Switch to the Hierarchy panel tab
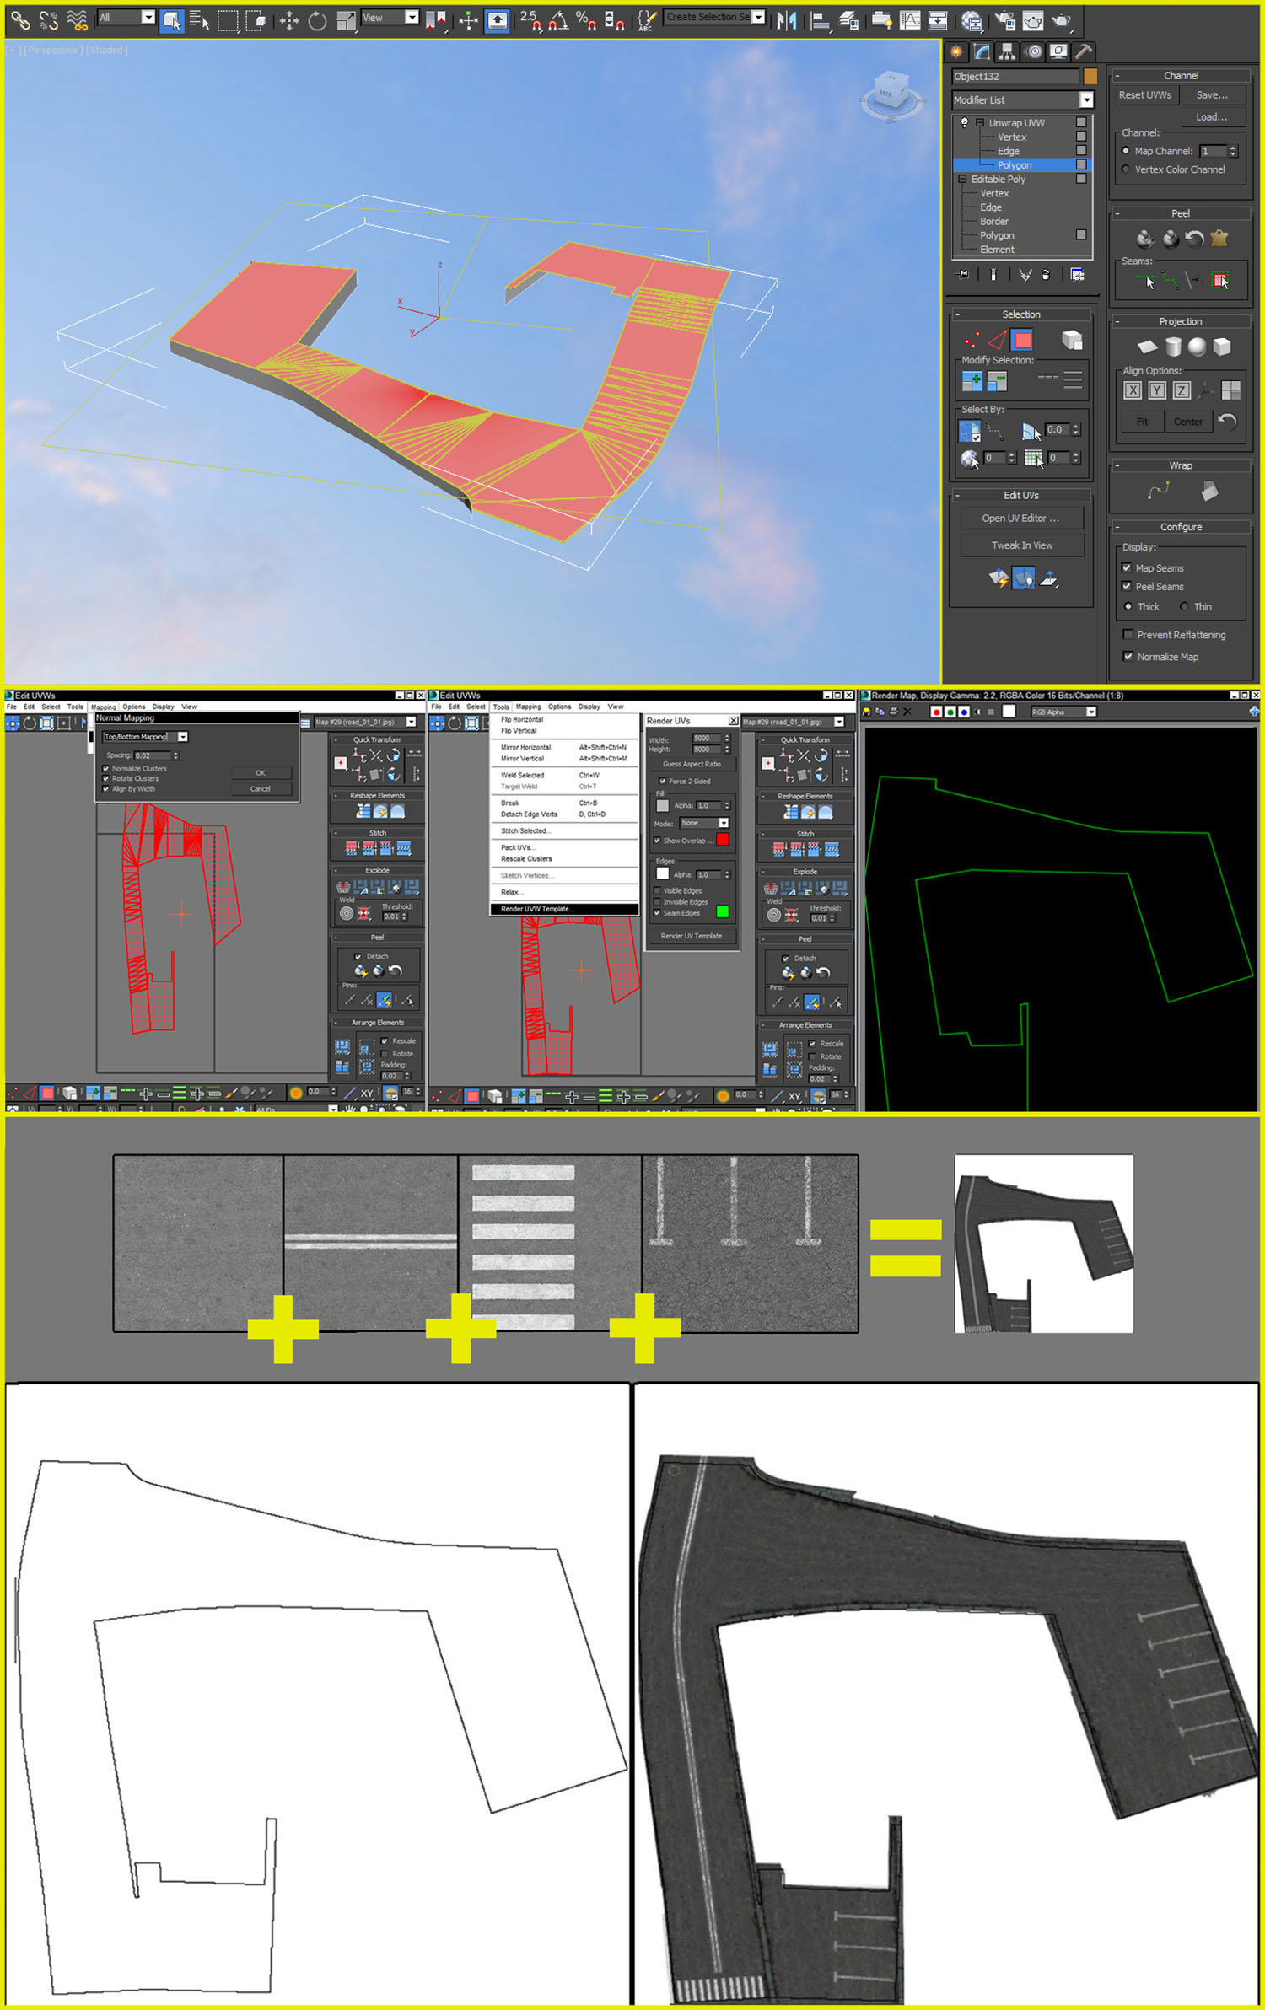The width and height of the screenshot is (1265, 2010). (1007, 52)
